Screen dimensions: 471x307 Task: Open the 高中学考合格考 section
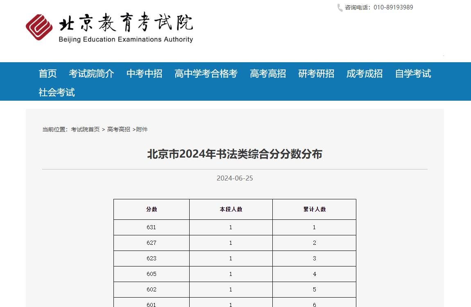point(206,74)
